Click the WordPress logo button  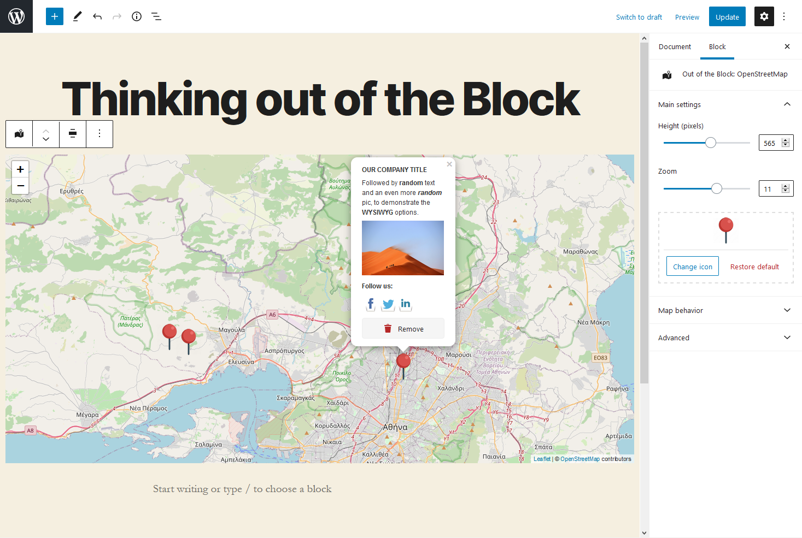[16, 16]
